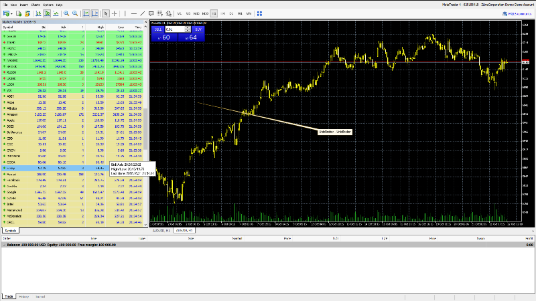Screen dimensions: 536x301
Task: Set timeframe to D1
Action: pos(231,13)
